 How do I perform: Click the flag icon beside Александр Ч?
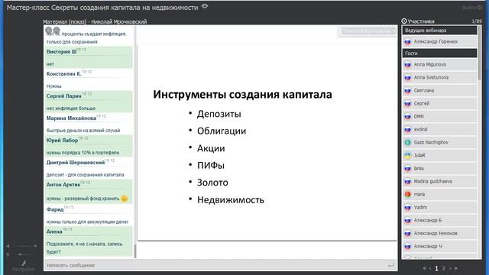click(x=407, y=246)
